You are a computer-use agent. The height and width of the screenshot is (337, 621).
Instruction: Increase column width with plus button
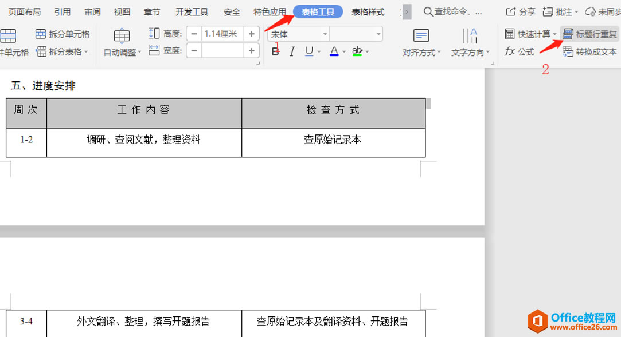tap(252, 50)
